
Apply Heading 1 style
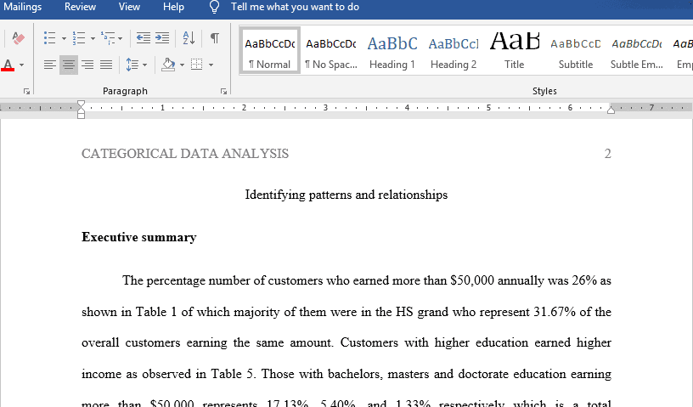392,50
